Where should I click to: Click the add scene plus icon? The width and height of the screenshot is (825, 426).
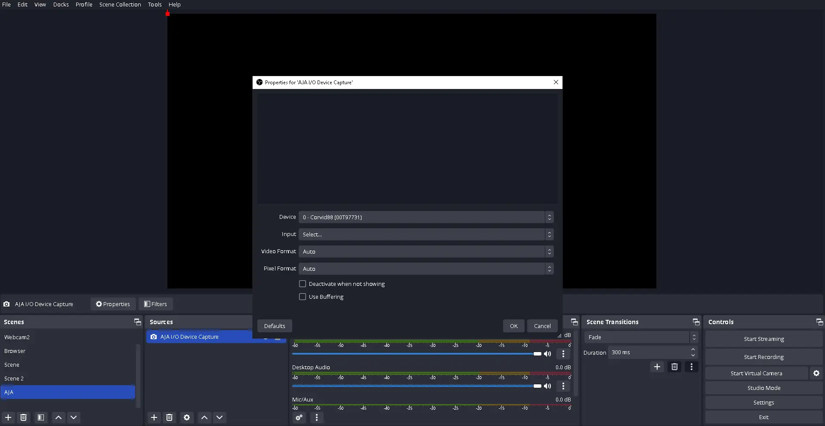click(8, 417)
